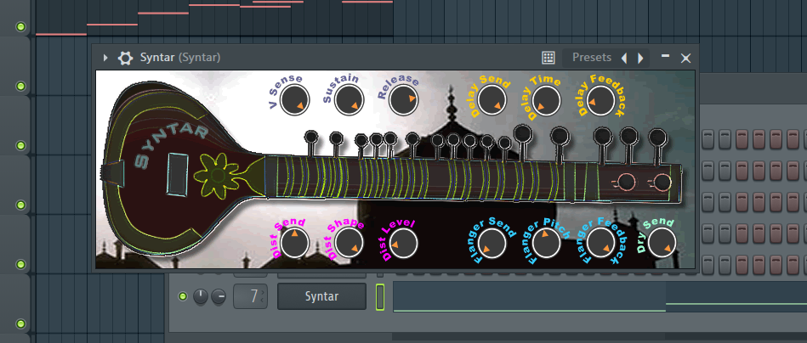Click the Flanger Send knob
The width and height of the screenshot is (807, 343).
pos(492,242)
